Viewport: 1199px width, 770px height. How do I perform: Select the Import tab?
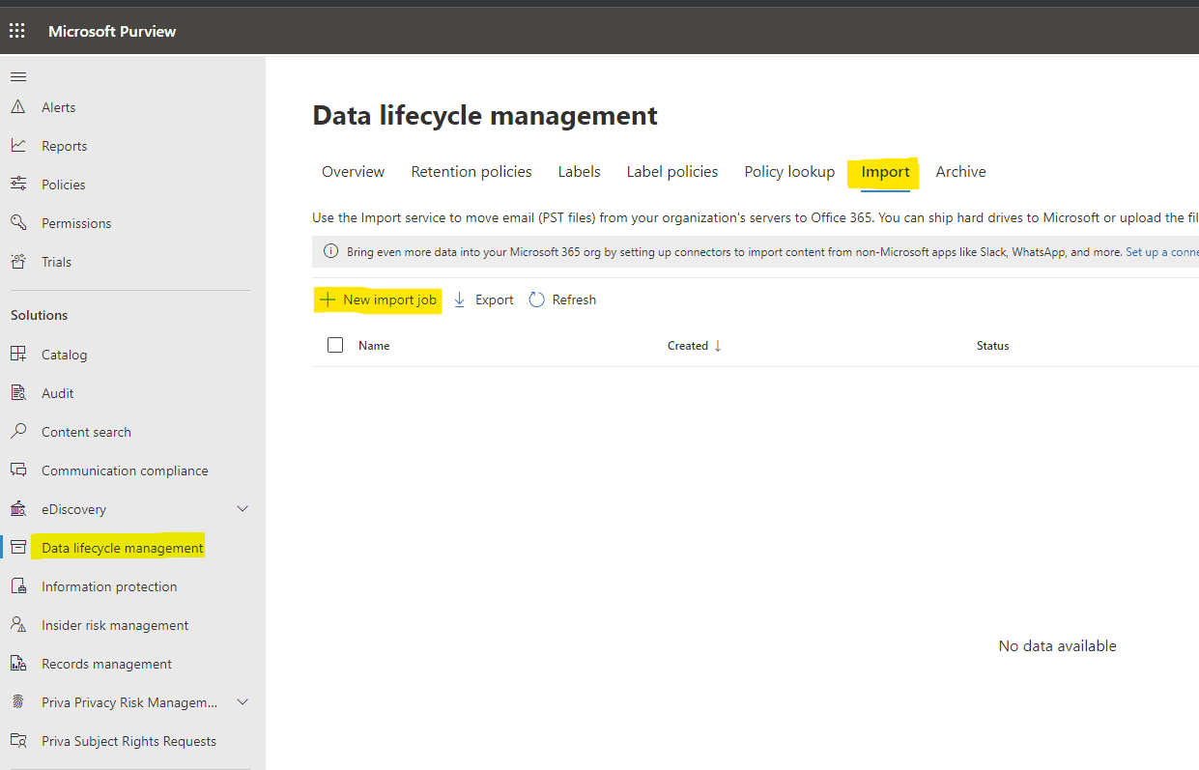[x=885, y=172]
